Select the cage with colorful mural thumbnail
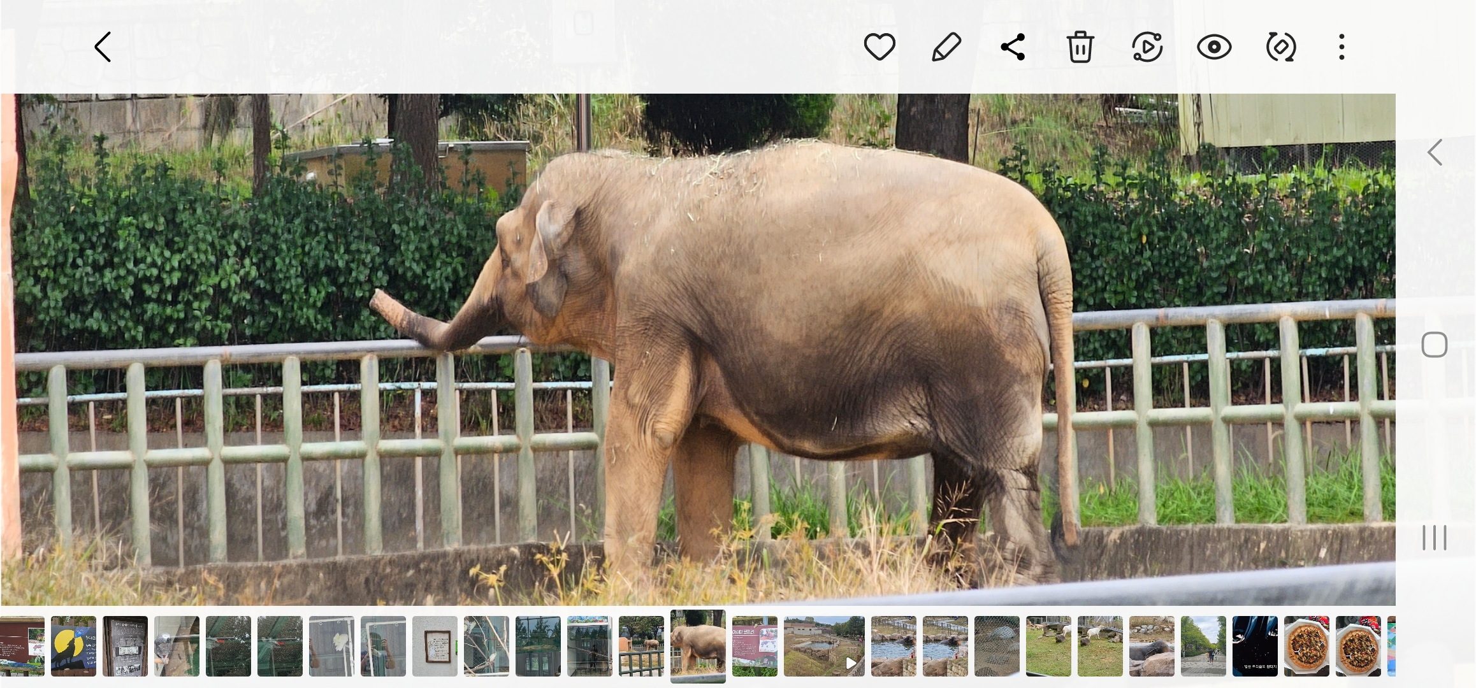Screen dimensions: 1476x688 (590, 646)
